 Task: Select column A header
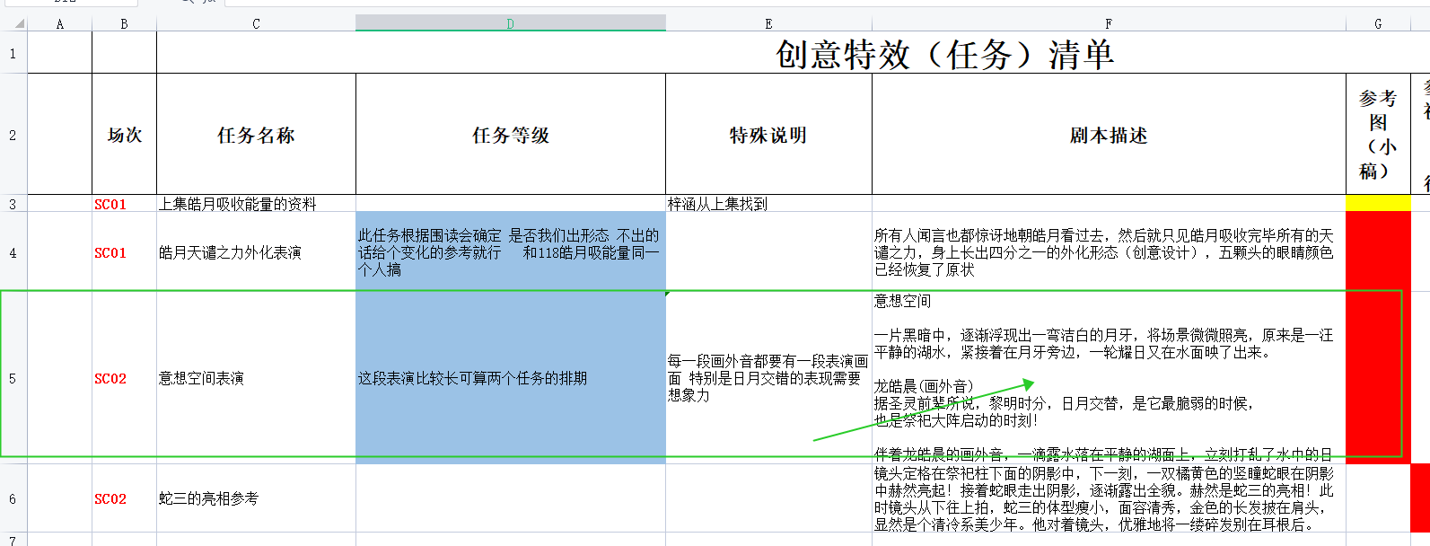[x=60, y=23]
